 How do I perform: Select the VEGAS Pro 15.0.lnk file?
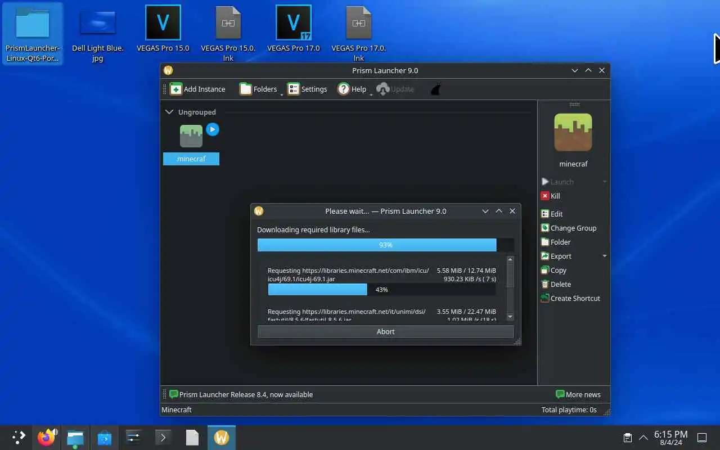pos(228,34)
